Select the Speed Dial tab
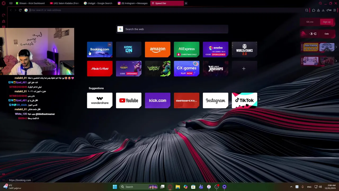Screen dimensions: 339x191 pos(167,3)
